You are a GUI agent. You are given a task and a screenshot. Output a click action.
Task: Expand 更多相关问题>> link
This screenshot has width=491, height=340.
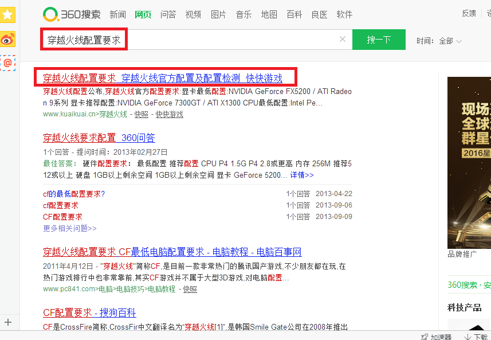pyautogui.click(x=70, y=228)
